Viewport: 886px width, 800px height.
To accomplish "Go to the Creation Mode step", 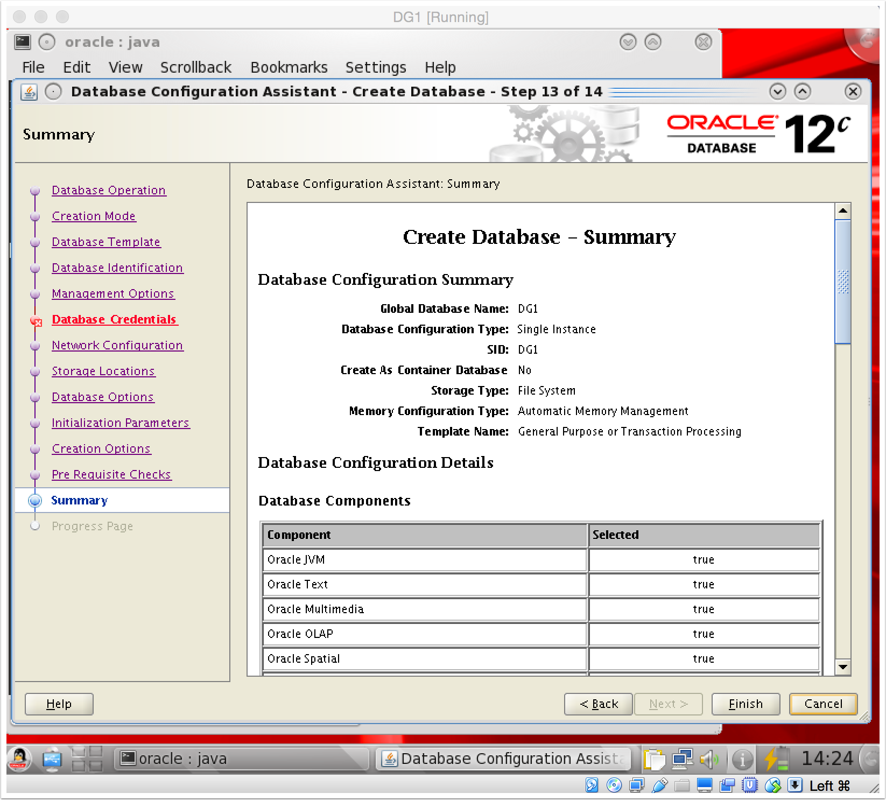I will point(94,216).
